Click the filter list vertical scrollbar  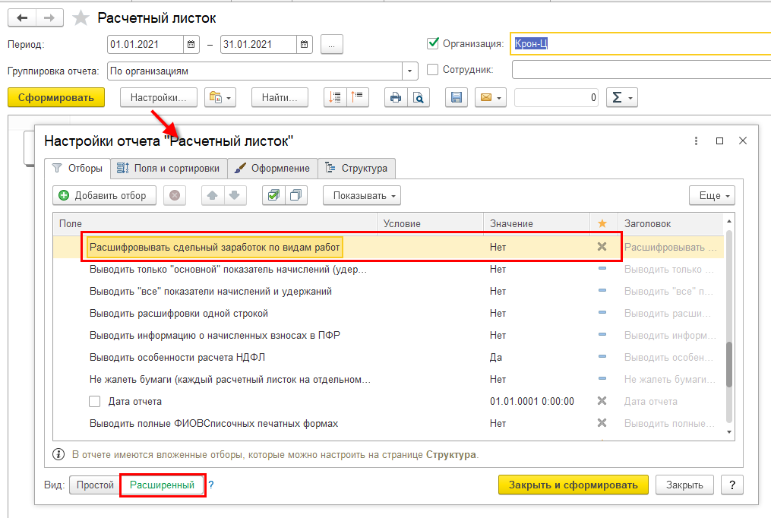click(x=729, y=365)
